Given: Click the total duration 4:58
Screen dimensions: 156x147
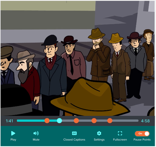Looking at the screenshot, I should point(145,121).
